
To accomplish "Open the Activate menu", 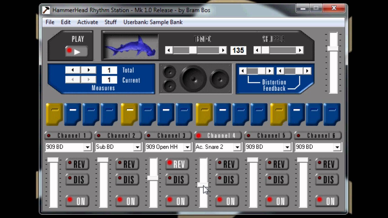I will [x=88, y=22].
